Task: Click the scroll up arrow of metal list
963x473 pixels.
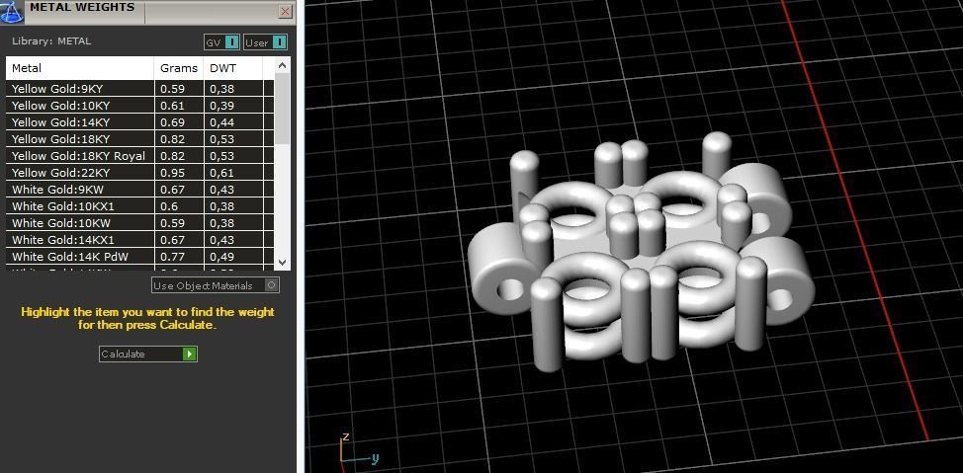Action: tap(282, 65)
